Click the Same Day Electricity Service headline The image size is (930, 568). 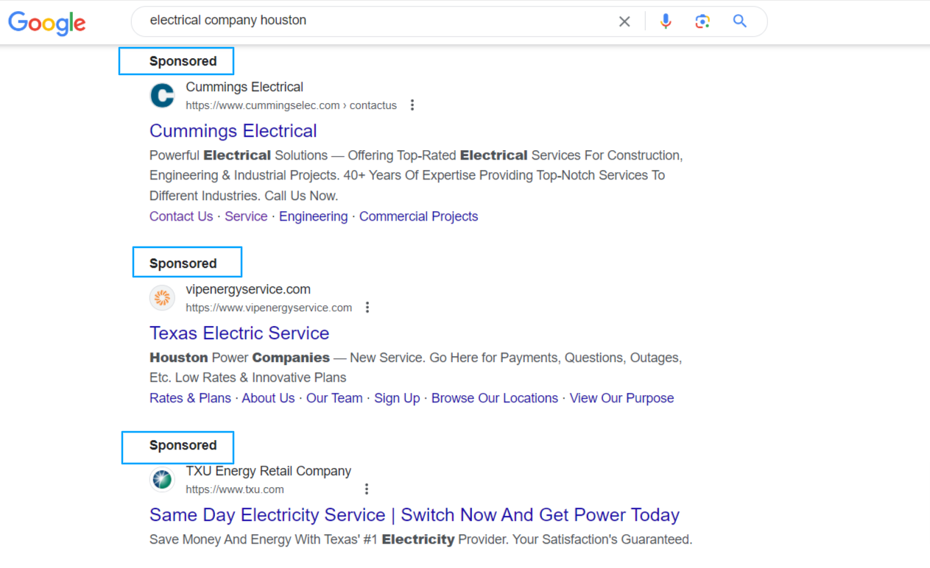click(x=414, y=515)
